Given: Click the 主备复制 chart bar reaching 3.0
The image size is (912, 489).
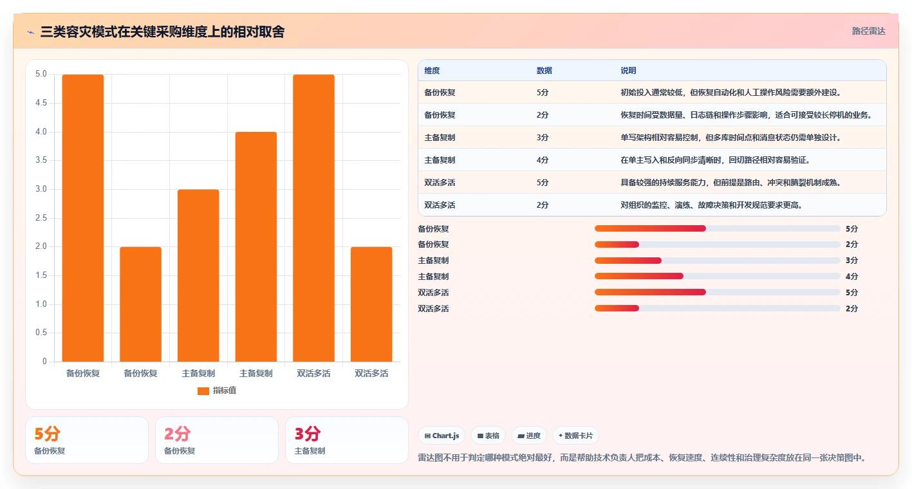Looking at the screenshot, I should (198, 275).
